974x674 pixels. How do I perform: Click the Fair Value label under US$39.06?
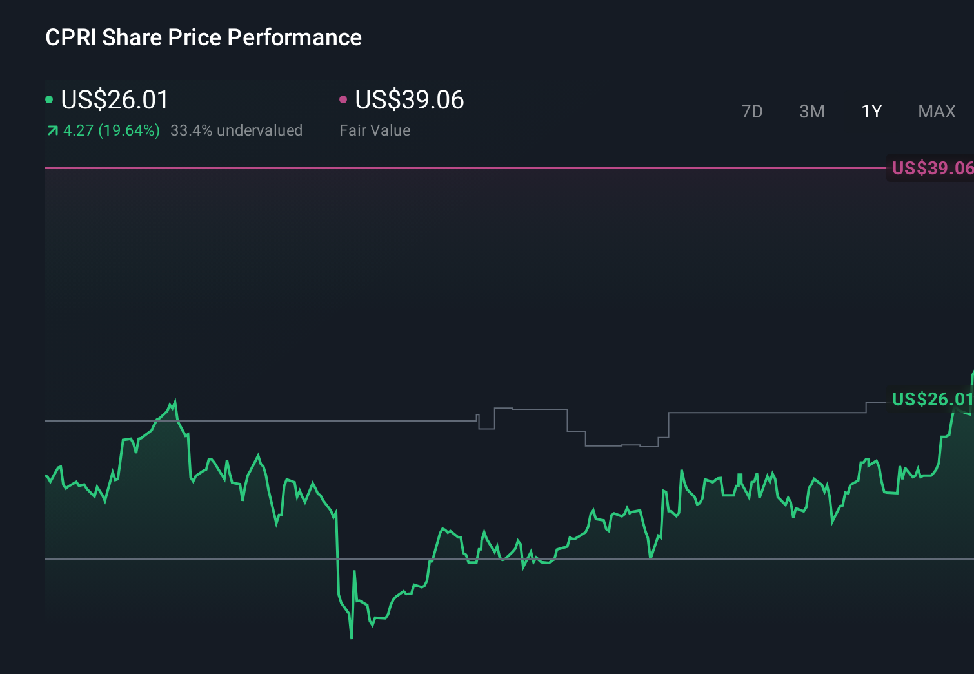[x=375, y=130]
